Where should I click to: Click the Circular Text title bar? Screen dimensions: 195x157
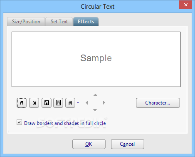[x=97, y=7]
